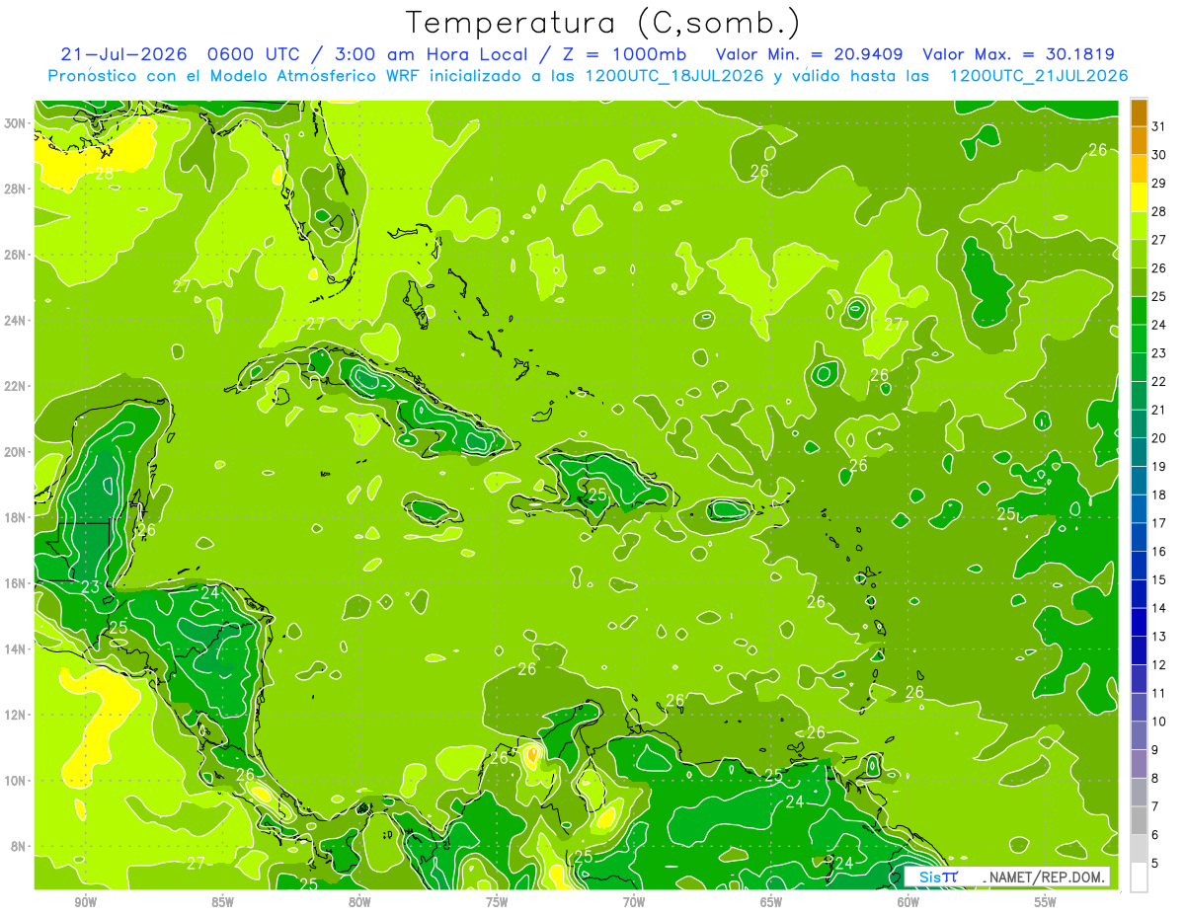Click the color scale value 30
1185x915 pixels.
pyautogui.click(x=1159, y=155)
